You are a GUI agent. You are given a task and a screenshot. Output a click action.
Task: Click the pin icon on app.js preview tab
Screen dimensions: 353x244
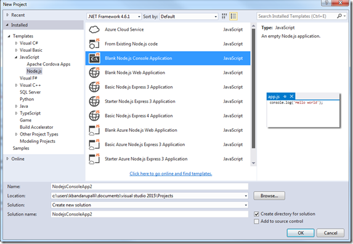point(285,97)
